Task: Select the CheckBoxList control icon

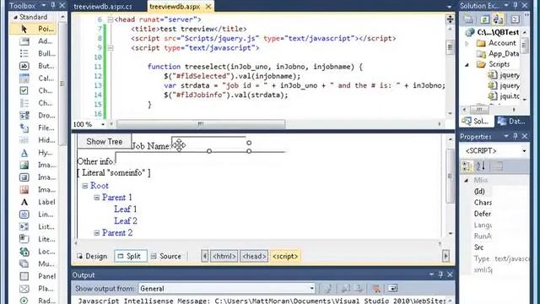Action: tap(24, 103)
